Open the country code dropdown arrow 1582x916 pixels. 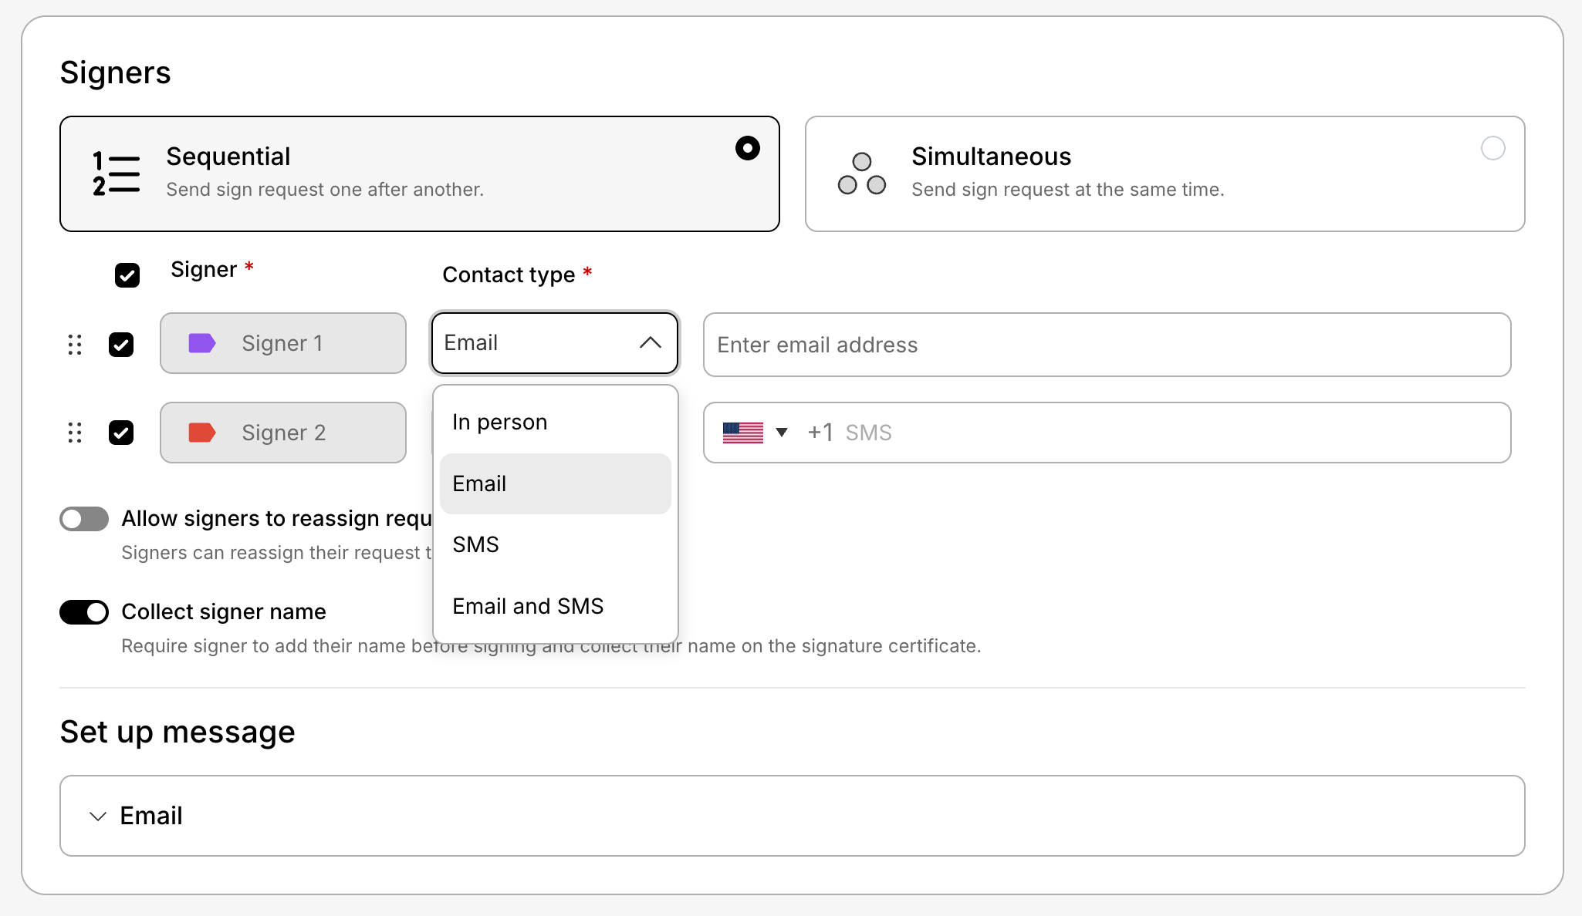(x=782, y=433)
